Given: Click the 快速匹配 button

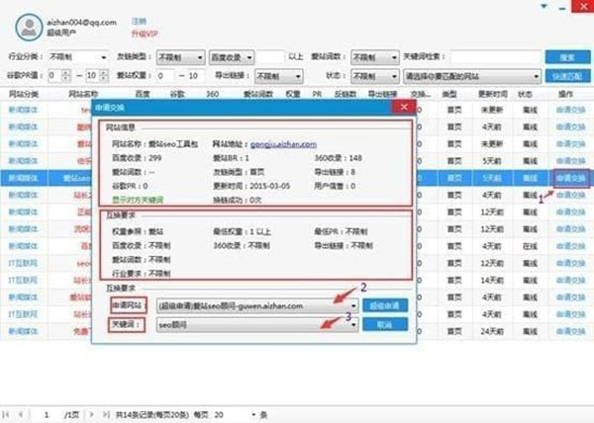Looking at the screenshot, I should coord(568,75).
